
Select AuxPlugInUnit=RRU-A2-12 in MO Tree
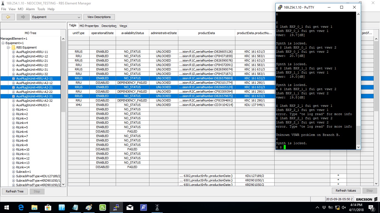tap(34, 83)
